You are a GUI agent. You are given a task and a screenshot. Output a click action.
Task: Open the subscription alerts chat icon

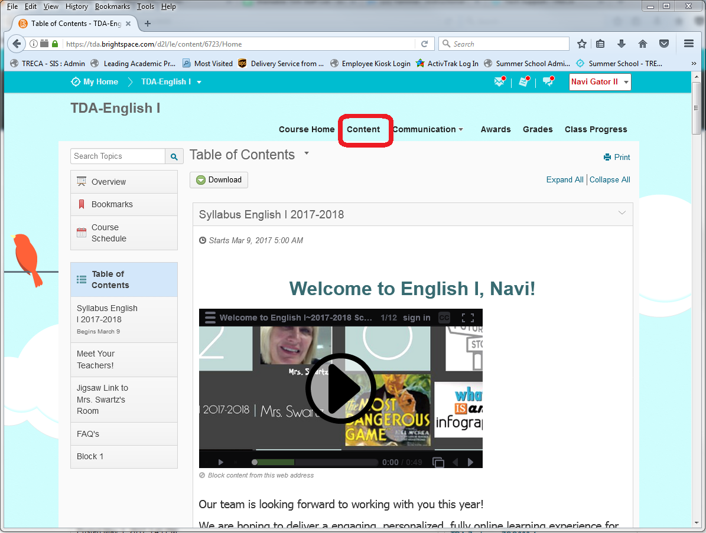click(x=548, y=81)
